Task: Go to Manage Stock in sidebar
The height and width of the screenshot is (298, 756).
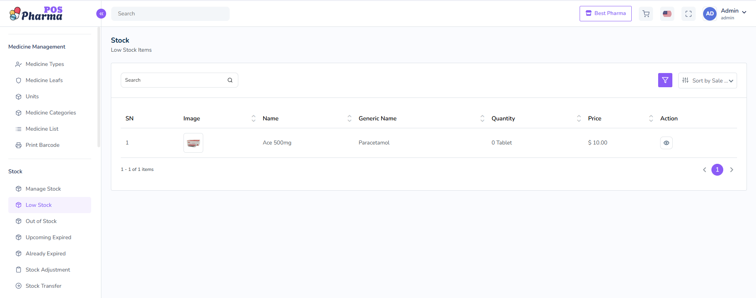Action: pos(43,189)
